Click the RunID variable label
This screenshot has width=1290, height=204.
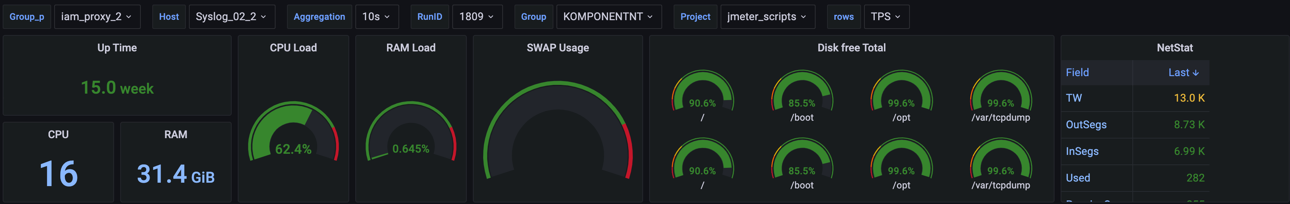pos(430,16)
